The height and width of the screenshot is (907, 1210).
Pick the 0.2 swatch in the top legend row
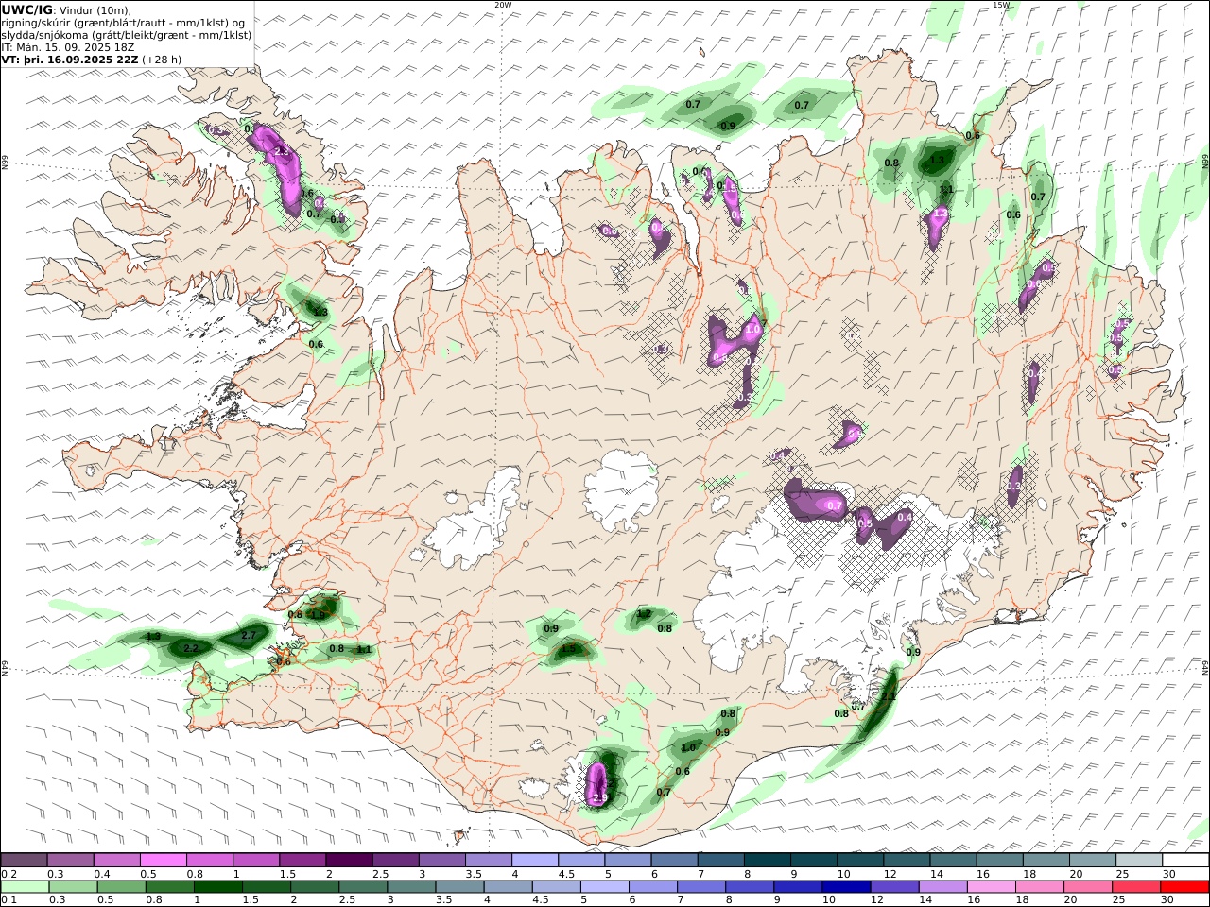click(x=24, y=860)
